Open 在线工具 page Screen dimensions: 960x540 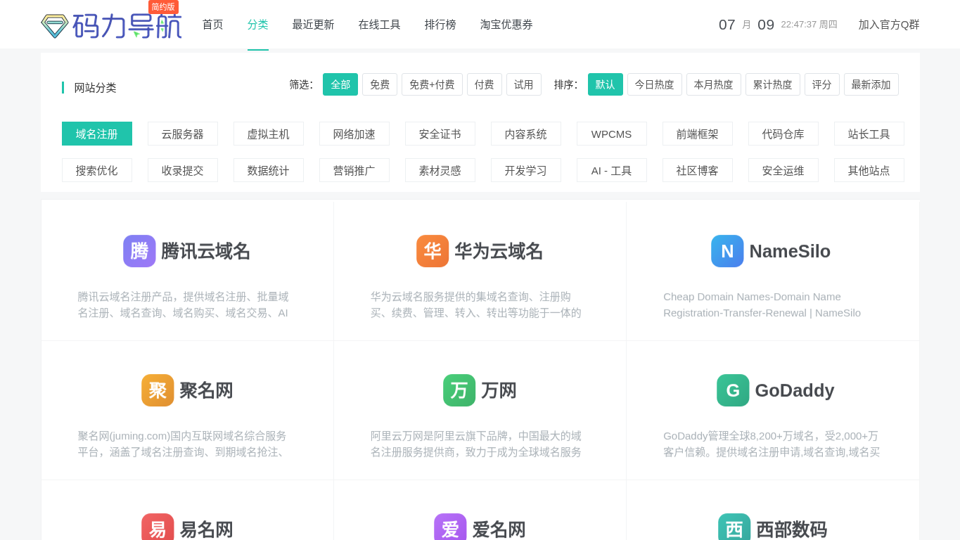pyautogui.click(x=380, y=25)
